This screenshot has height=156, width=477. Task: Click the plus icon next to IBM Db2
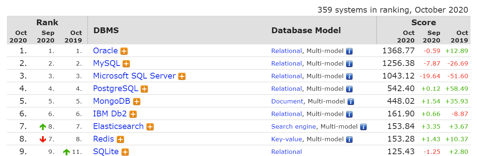(133, 114)
